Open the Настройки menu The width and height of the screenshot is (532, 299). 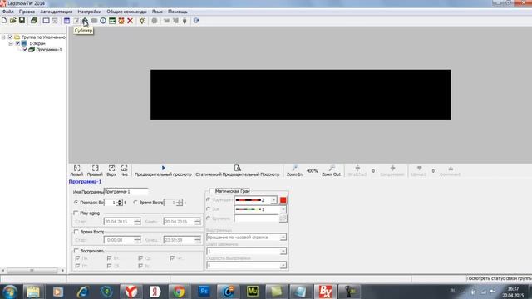[90, 12]
